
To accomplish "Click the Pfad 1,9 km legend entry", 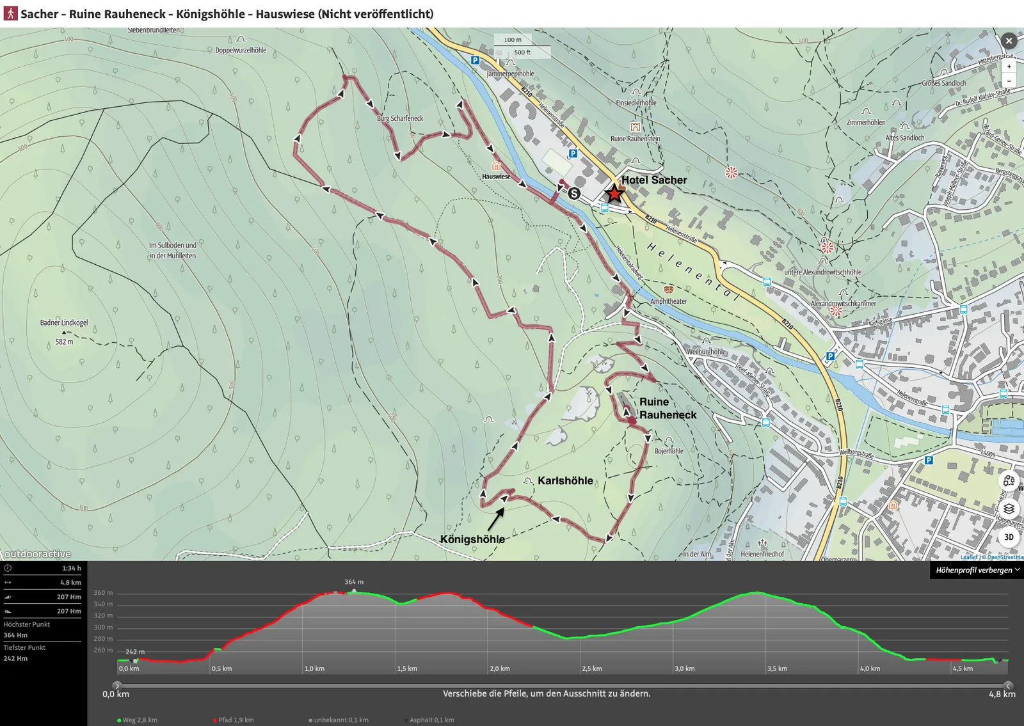I will (x=233, y=720).
